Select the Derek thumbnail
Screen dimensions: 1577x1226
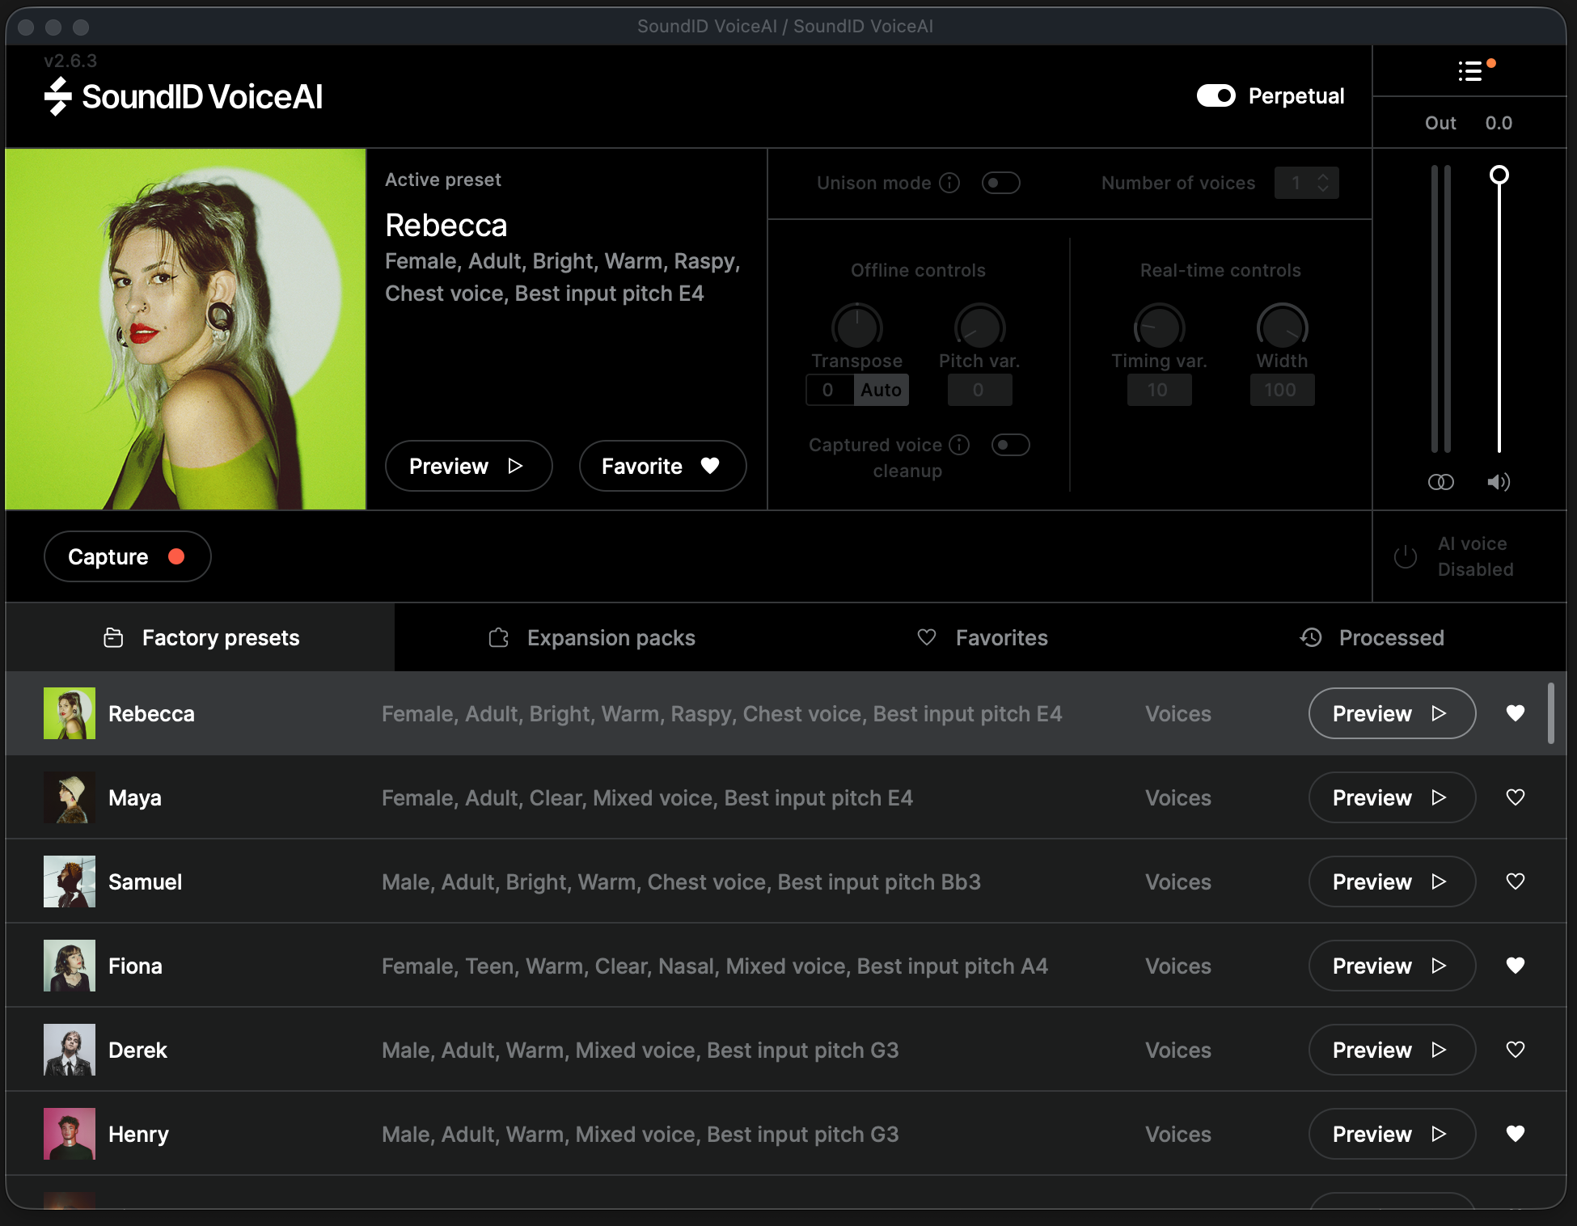pyautogui.click(x=70, y=1050)
